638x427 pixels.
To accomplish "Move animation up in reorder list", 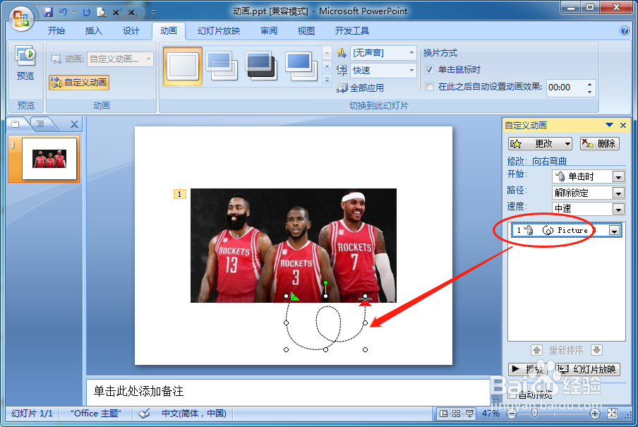I will [x=536, y=350].
